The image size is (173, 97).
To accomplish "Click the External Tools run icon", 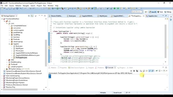I will [x=62, y=8].
